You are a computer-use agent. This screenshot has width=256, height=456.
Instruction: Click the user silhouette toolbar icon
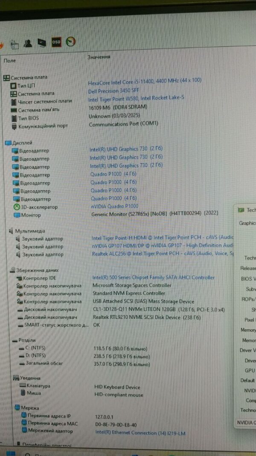click(28, 43)
